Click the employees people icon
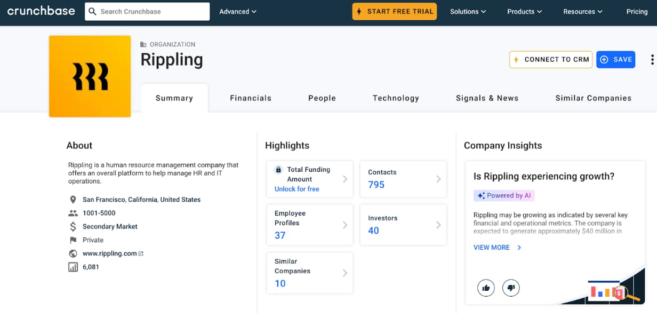657x318 pixels. (x=73, y=213)
